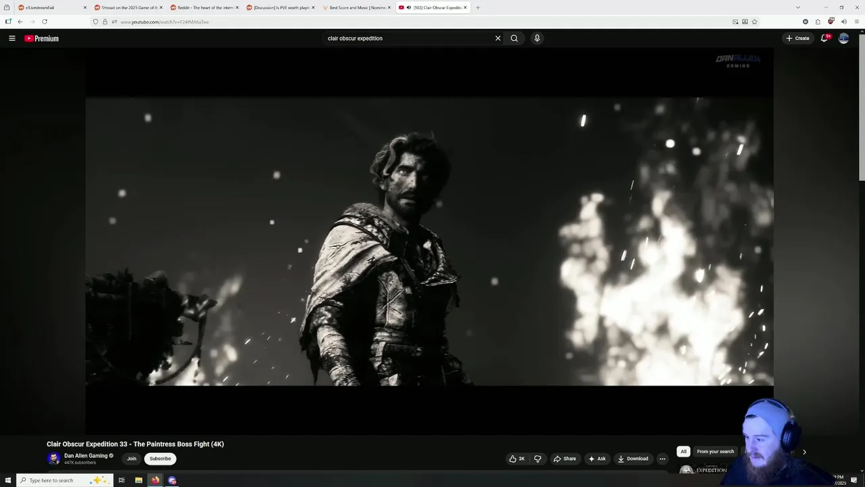This screenshot has width=865, height=487.
Task: Close the Clair Obscur Expedition YouTube tab
Action: 465,7
